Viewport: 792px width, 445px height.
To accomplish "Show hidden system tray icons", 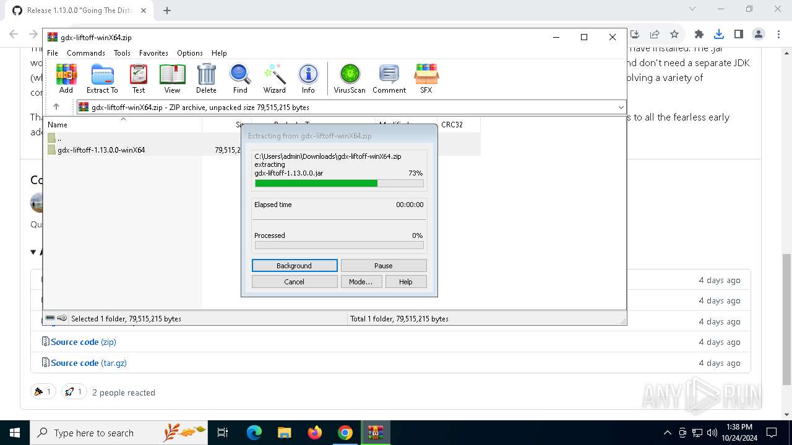I will (667, 433).
